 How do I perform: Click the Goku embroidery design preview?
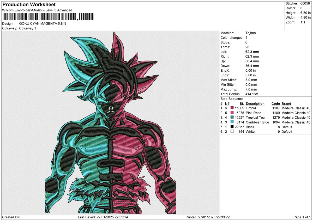110,123
